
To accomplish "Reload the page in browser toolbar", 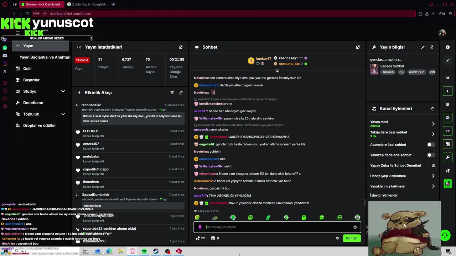I will 27,14.
